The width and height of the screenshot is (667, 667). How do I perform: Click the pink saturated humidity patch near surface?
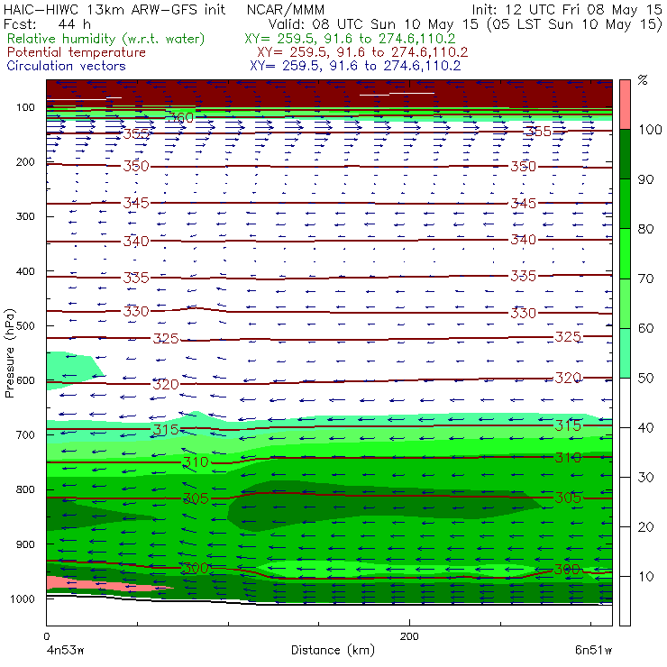click(102, 584)
